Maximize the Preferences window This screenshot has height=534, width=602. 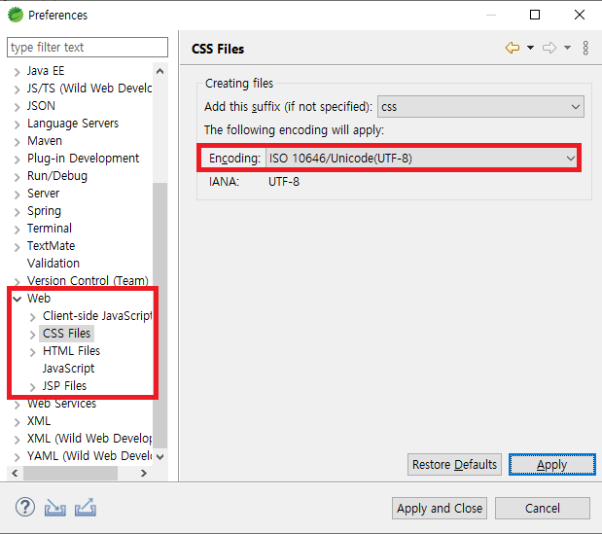pyautogui.click(x=535, y=15)
